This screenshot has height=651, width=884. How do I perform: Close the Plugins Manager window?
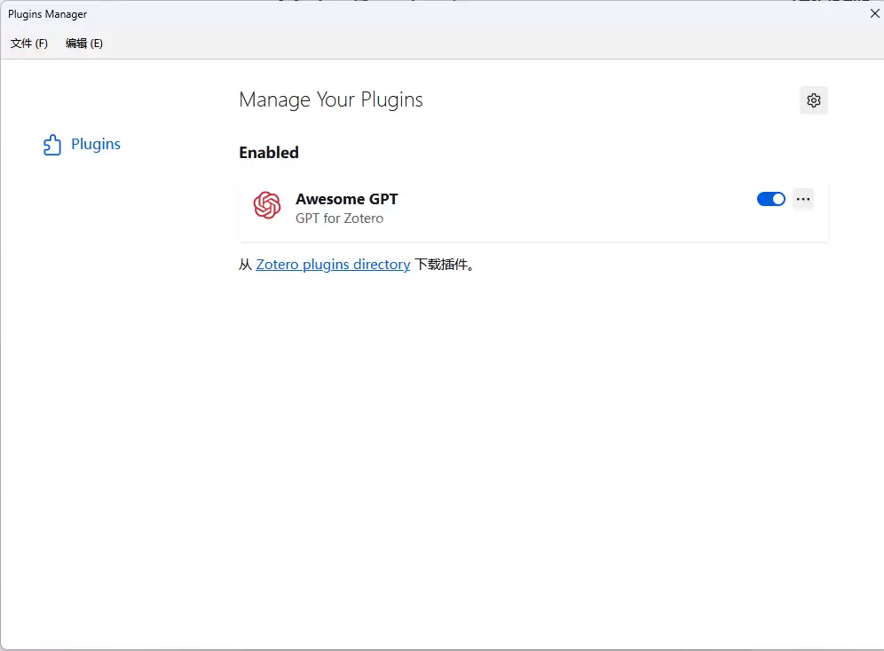[873, 13]
